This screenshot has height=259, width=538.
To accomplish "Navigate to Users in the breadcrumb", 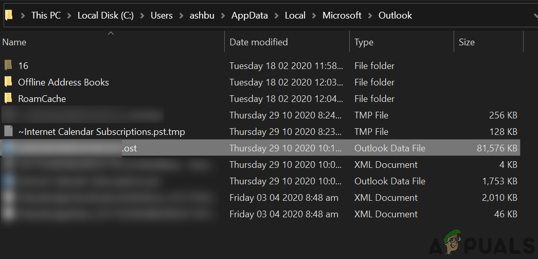I will [x=162, y=15].
